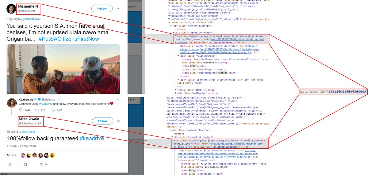Follow the Hismaine N account

(102, 9)
